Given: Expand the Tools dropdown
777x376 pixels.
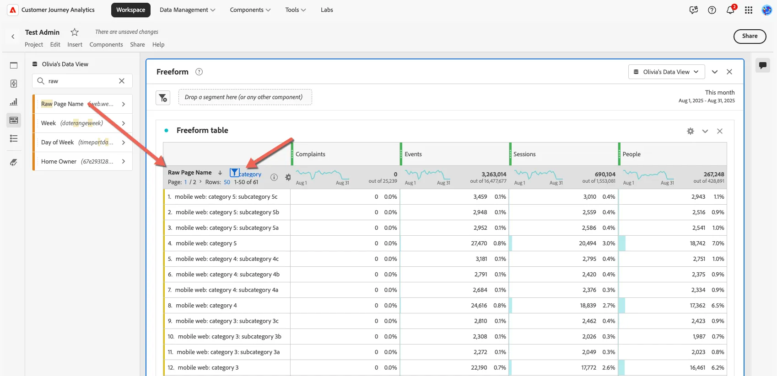Looking at the screenshot, I should click(x=296, y=10).
